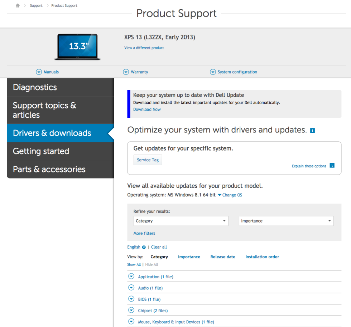The height and width of the screenshot is (327, 351).
Task: Click View a different product link
Action: (144, 48)
